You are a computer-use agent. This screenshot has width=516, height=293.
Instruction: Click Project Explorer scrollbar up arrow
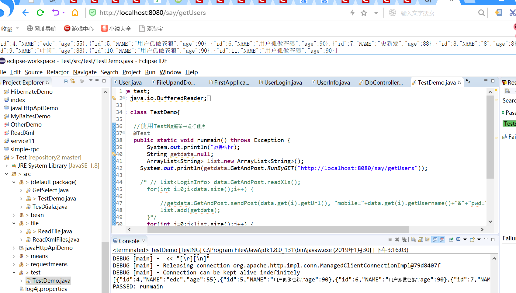105,92
